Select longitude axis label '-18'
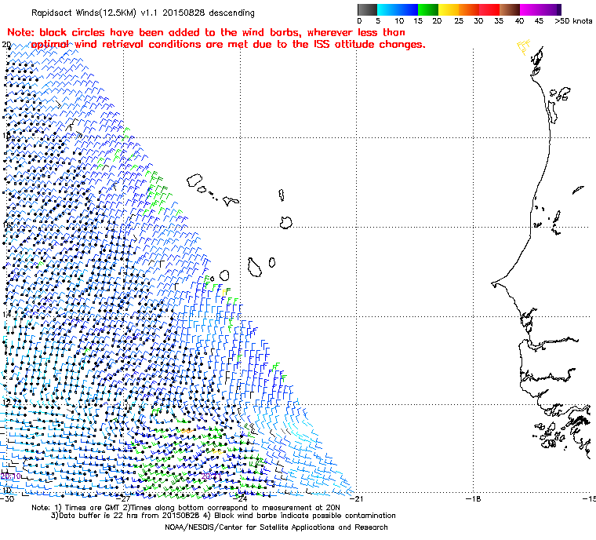Viewport: 596px width, 540px height. tap(473, 498)
